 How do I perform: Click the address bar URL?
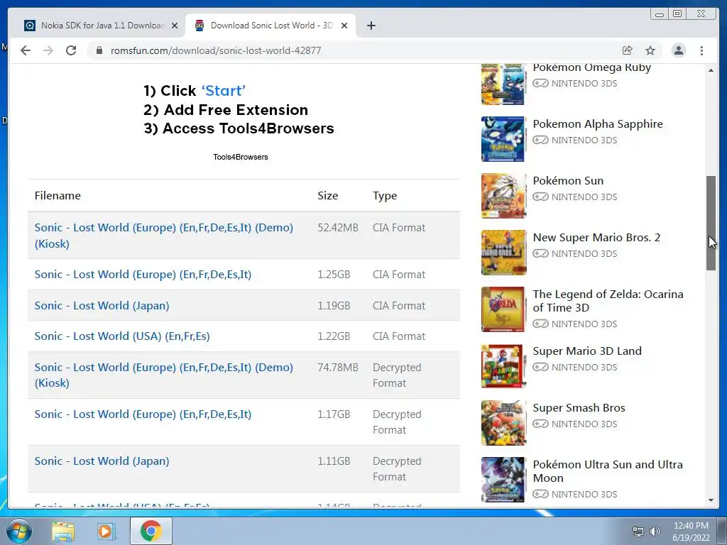pyautogui.click(x=216, y=50)
